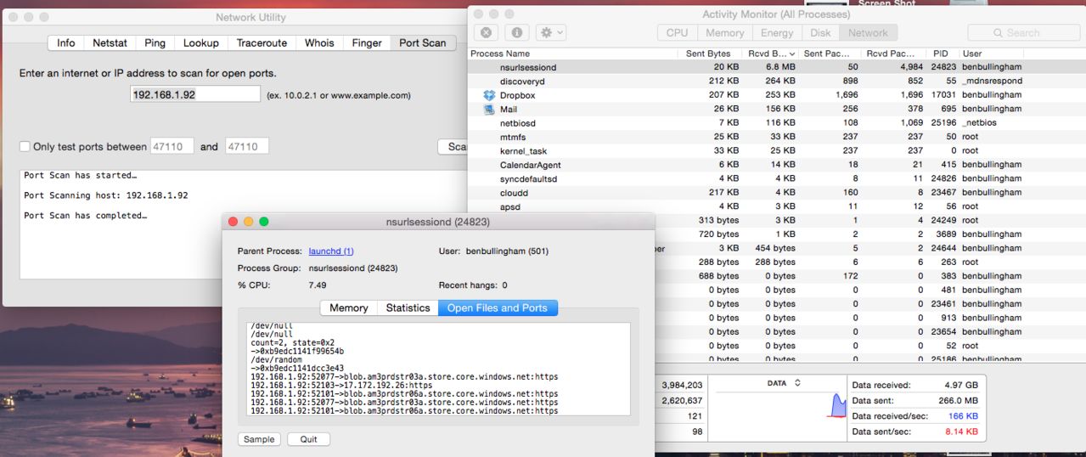The height and width of the screenshot is (457, 1086).
Task: Click the IP address field with 192.168.1.92
Action: tap(195, 94)
